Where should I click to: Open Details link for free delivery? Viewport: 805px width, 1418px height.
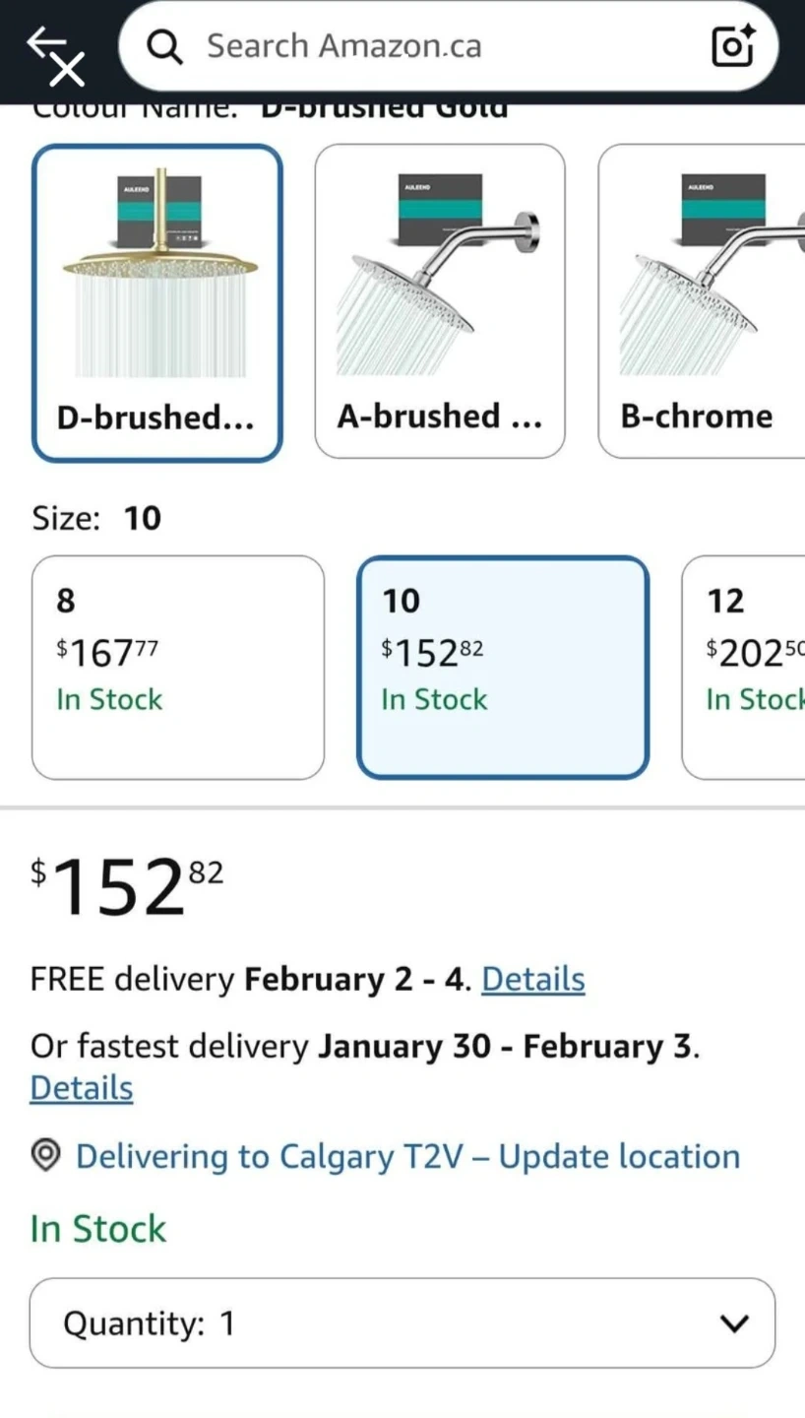click(533, 980)
